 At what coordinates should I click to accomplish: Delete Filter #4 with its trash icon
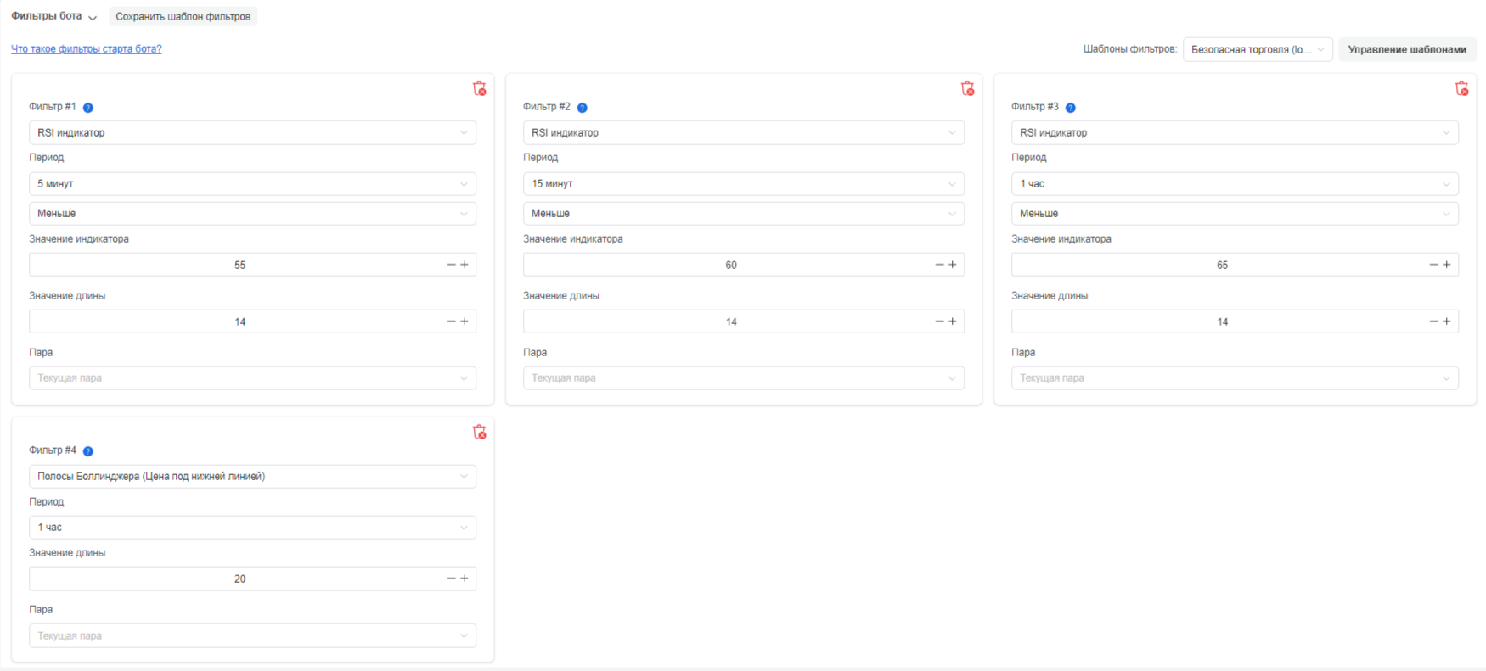pyautogui.click(x=479, y=432)
